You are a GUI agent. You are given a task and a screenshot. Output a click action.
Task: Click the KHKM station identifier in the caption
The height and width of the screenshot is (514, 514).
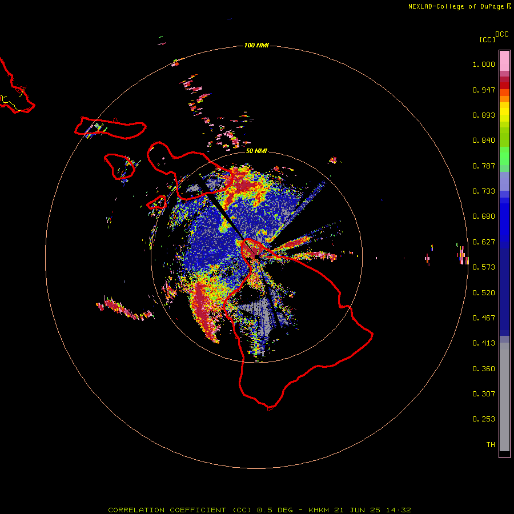pyautogui.click(x=319, y=510)
